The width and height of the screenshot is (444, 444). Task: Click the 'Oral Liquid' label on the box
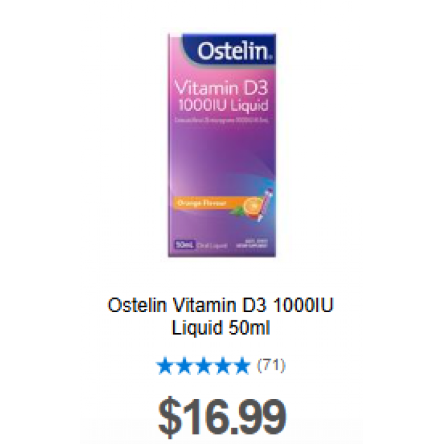(x=212, y=245)
